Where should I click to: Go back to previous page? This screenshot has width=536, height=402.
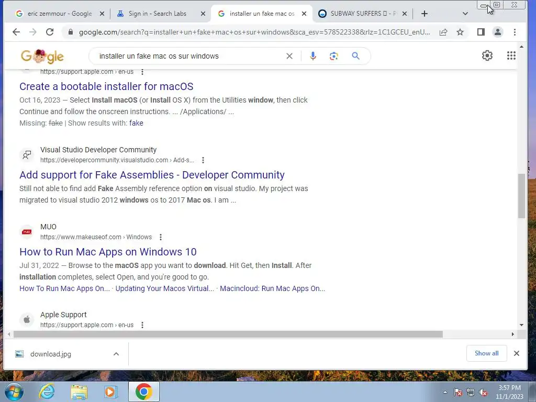click(16, 32)
